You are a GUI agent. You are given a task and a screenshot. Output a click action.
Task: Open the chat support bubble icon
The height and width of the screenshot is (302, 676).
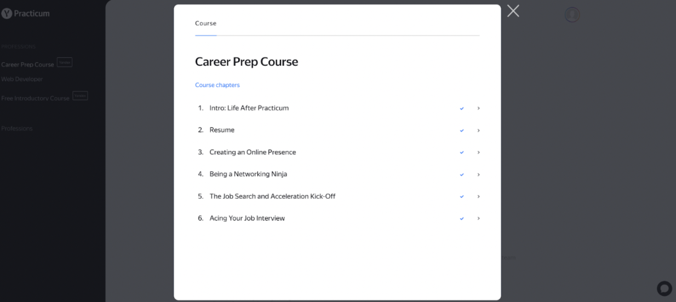tap(664, 288)
